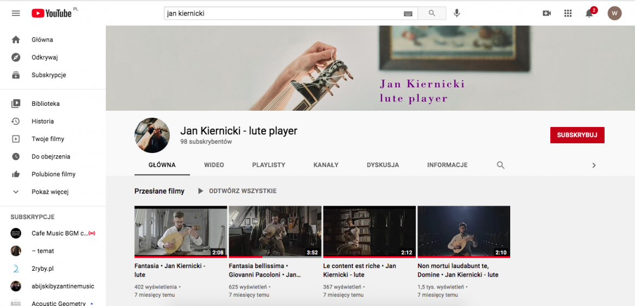
Task: Click the Główna home icon in sidebar
Action: (16, 40)
